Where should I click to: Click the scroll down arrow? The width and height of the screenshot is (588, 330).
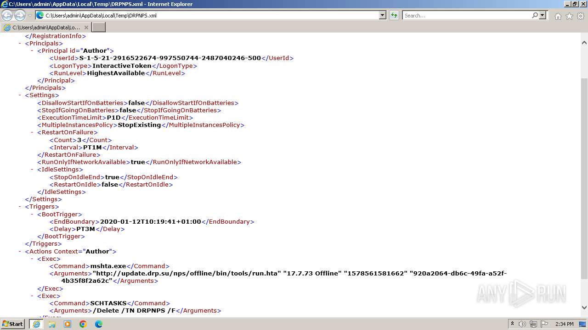click(x=584, y=308)
